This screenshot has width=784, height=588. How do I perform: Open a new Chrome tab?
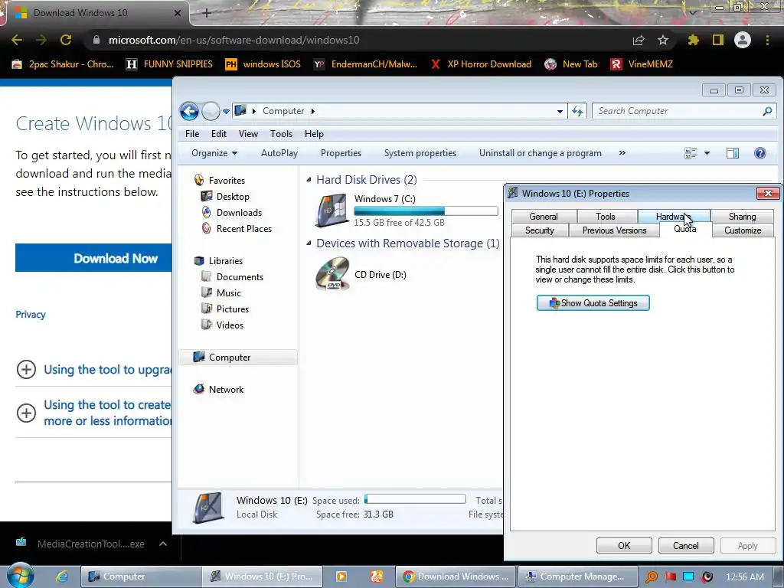207,13
